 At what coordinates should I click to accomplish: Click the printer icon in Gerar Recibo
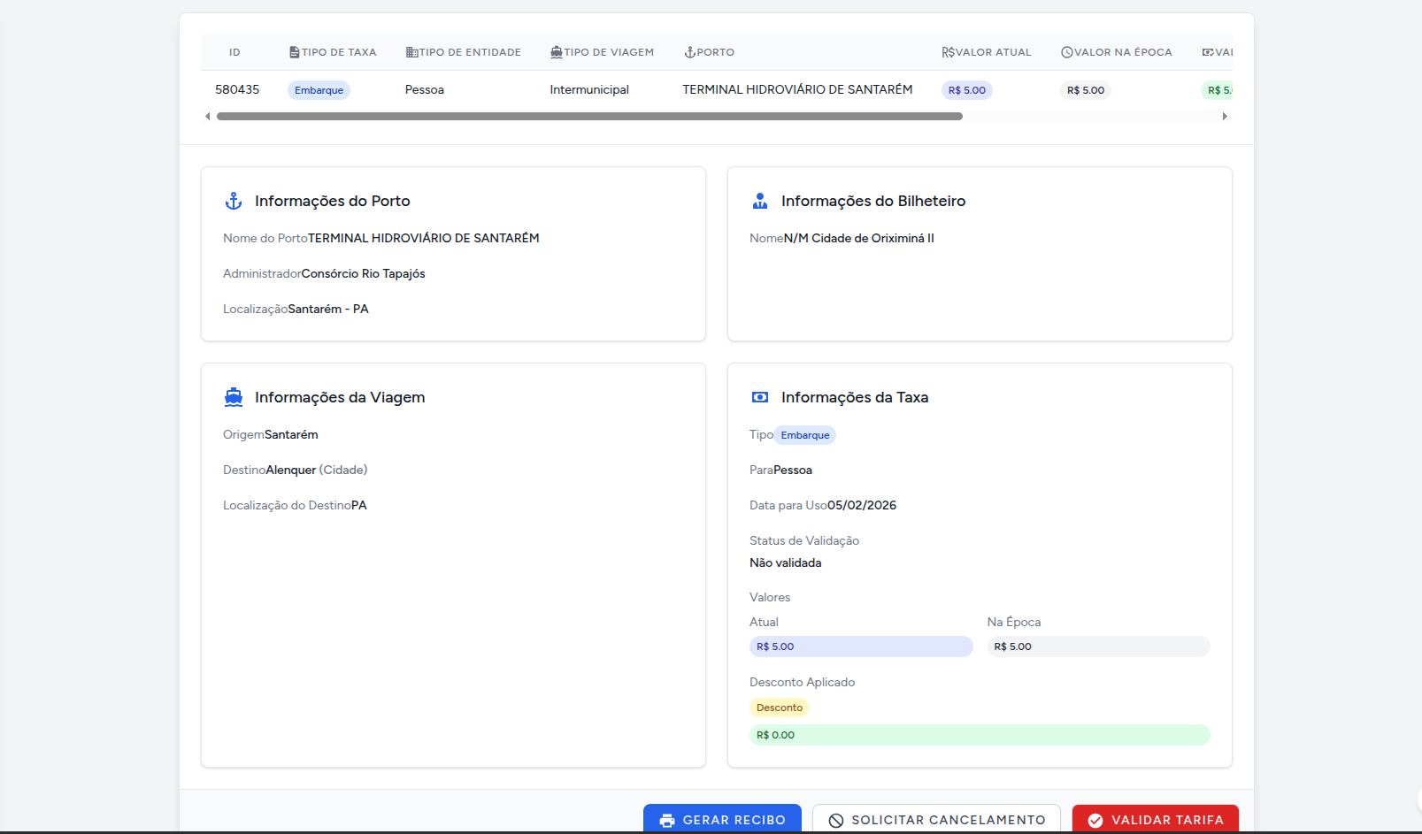click(x=667, y=821)
